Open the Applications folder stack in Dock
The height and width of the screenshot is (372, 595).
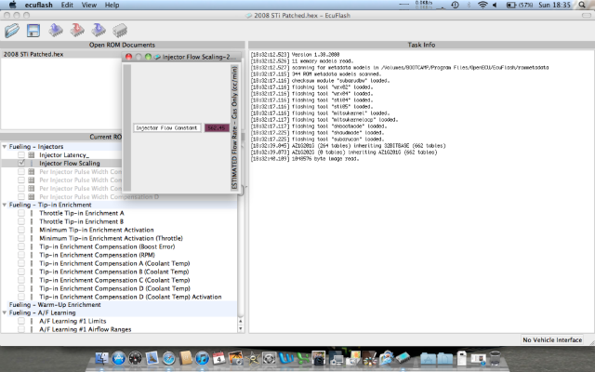(x=428, y=358)
